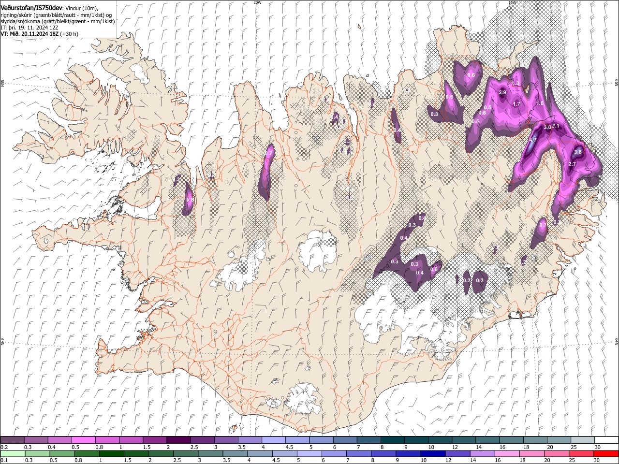Click the Veðurstofan/IS750dev title text
This screenshot has width=619, height=464.
coord(31,8)
